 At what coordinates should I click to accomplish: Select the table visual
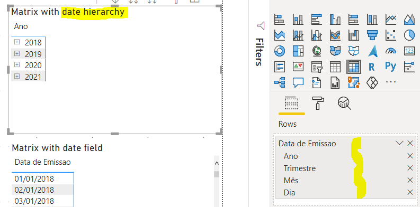tap(335, 67)
